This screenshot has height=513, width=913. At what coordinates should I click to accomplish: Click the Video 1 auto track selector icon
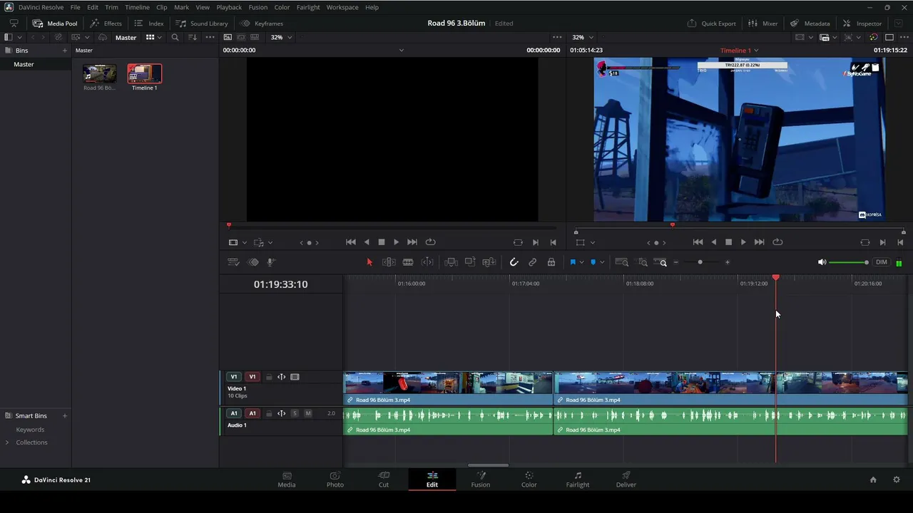(x=281, y=377)
